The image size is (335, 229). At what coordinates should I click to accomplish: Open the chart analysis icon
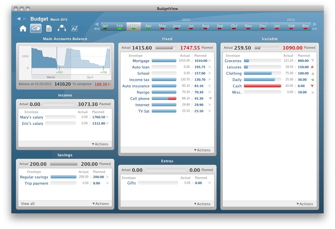click(x=74, y=28)
